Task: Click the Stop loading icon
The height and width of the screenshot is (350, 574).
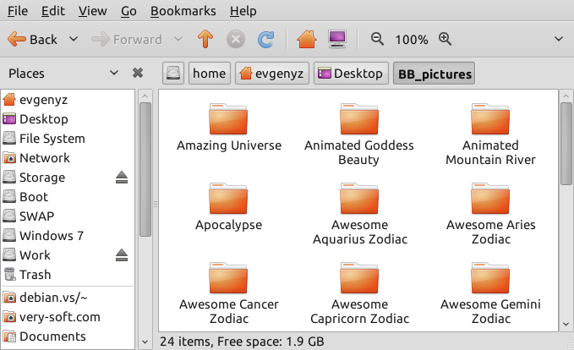Action: [x=236, y=40]
